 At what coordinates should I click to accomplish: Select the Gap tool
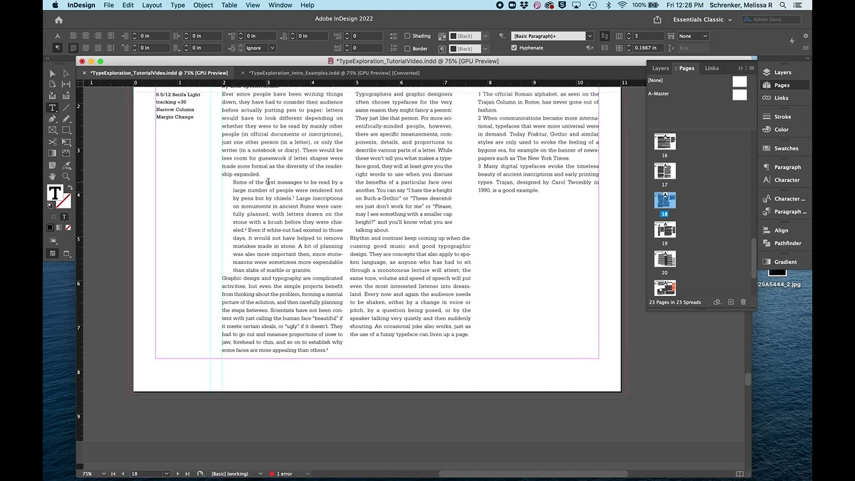point(65,84)
